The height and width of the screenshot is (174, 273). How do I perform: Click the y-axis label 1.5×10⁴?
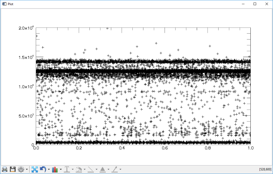tap(26, 57)
